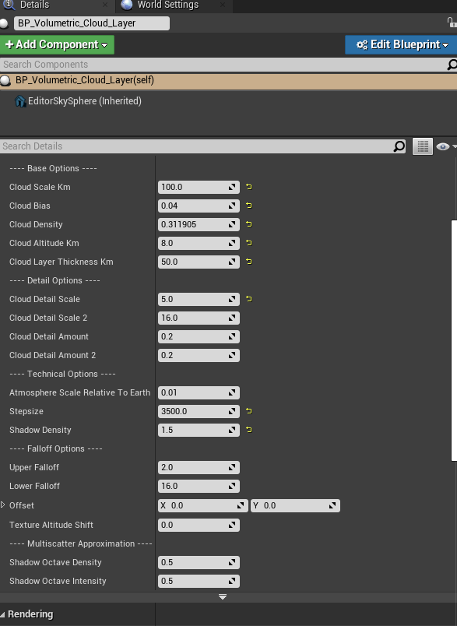The height and width of the screenshot is (626, 457).
Task: Click the Cloud Altitude Km value field
Action: point(199,243)
